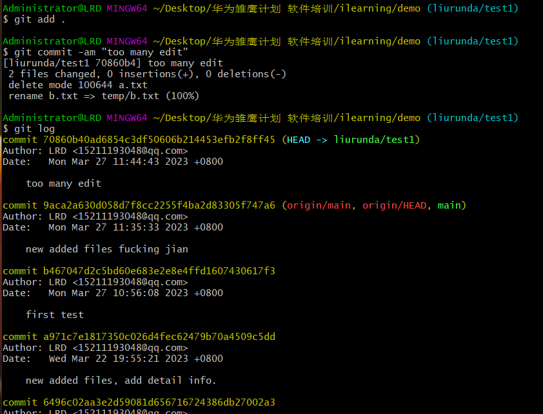
Task: Select the indented 'too many edit' commit message
Action: (63, 183)
